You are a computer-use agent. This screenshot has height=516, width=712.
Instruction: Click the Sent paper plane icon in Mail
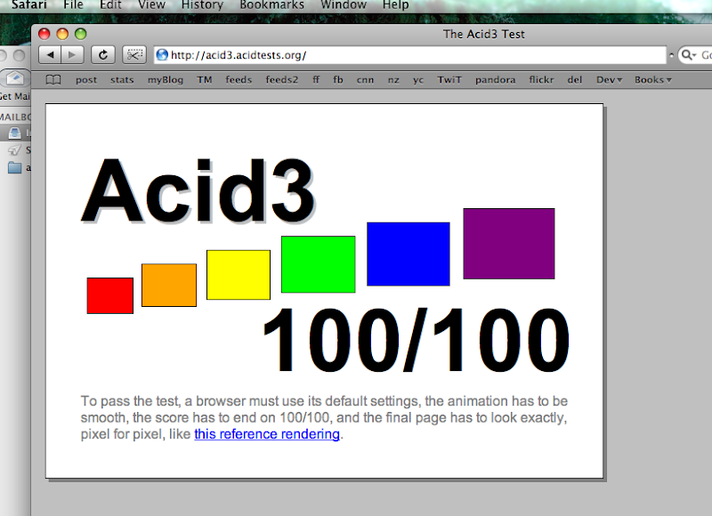(x=15, y=150)
